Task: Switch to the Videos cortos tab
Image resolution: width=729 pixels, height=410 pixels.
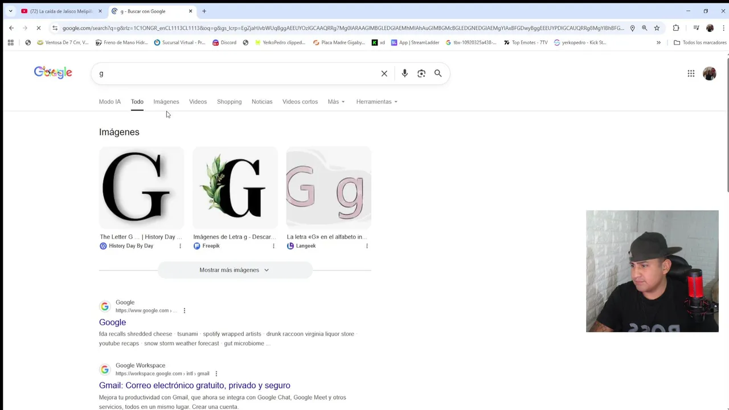Action: (x=300, y=101)
